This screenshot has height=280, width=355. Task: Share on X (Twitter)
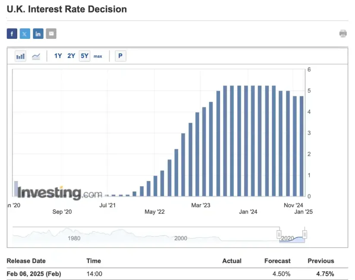(x=25, y=34)
